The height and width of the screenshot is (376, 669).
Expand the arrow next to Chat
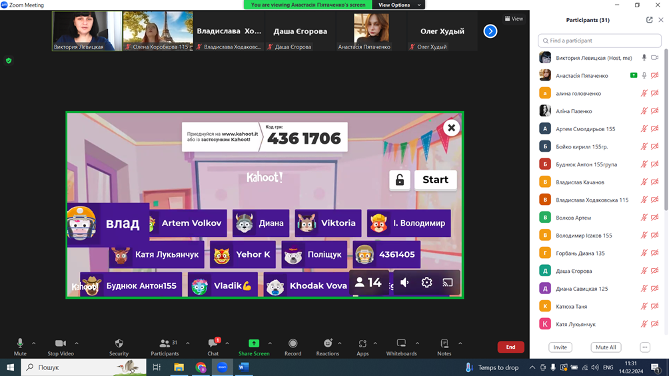(227, 343)
